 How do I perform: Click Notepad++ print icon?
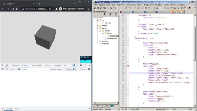tap(115, 8)
